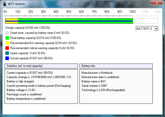Click 'Recharge count is undefined' line
This screenshot has height=117, width=165.
pyautogui.click(x=24, y=94)
